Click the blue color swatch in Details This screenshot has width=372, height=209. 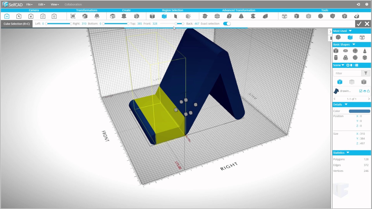(x=360, y=111)
